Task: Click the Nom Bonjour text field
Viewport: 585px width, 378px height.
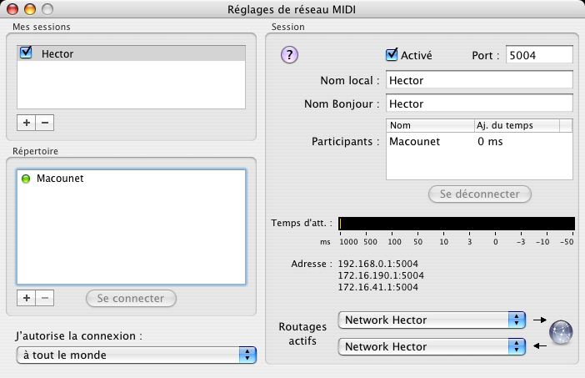Action: click(479, 104)
